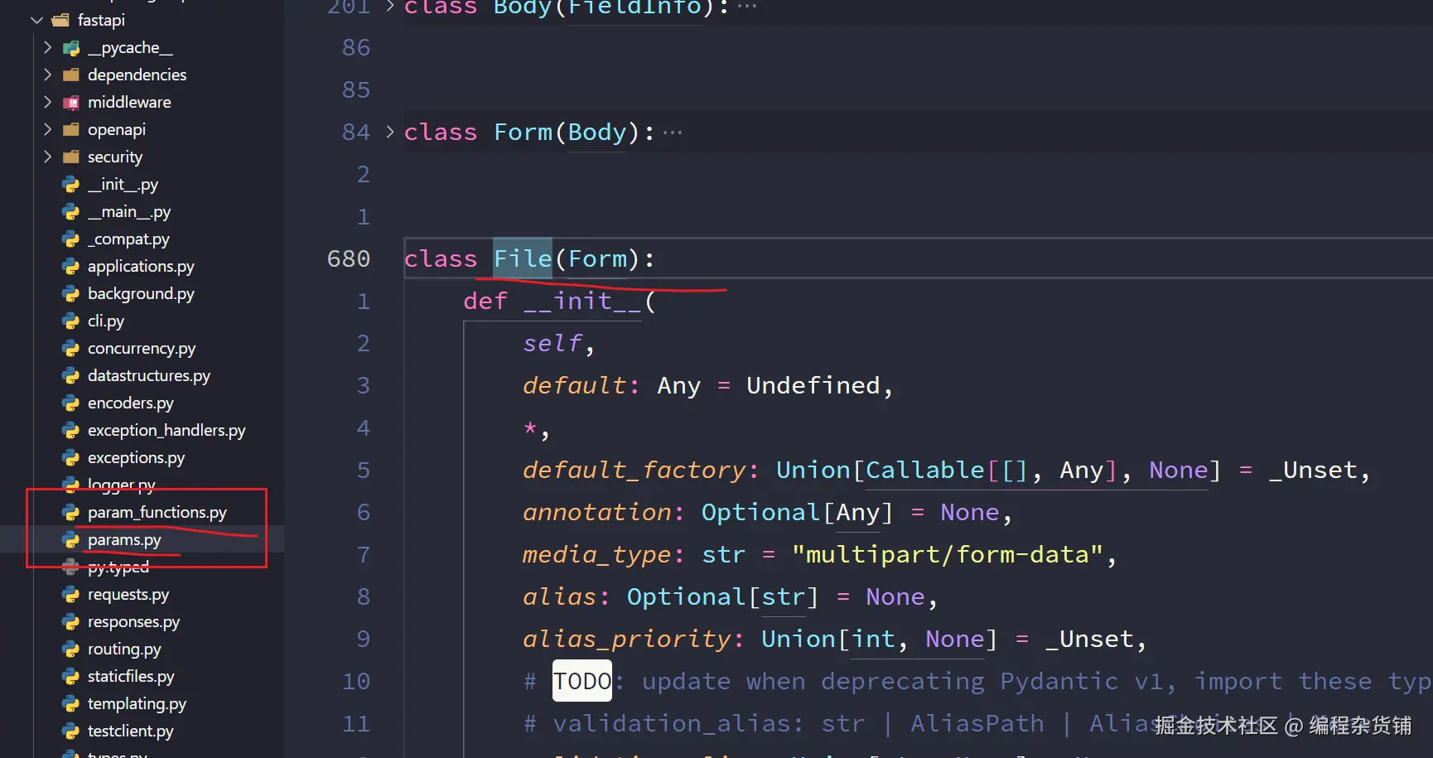Click the 'self' parameter

point(553,343)
